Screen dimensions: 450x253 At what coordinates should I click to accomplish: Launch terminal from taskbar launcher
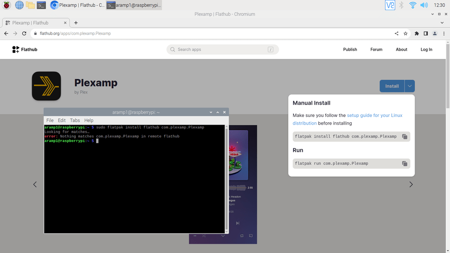(42, 5)
